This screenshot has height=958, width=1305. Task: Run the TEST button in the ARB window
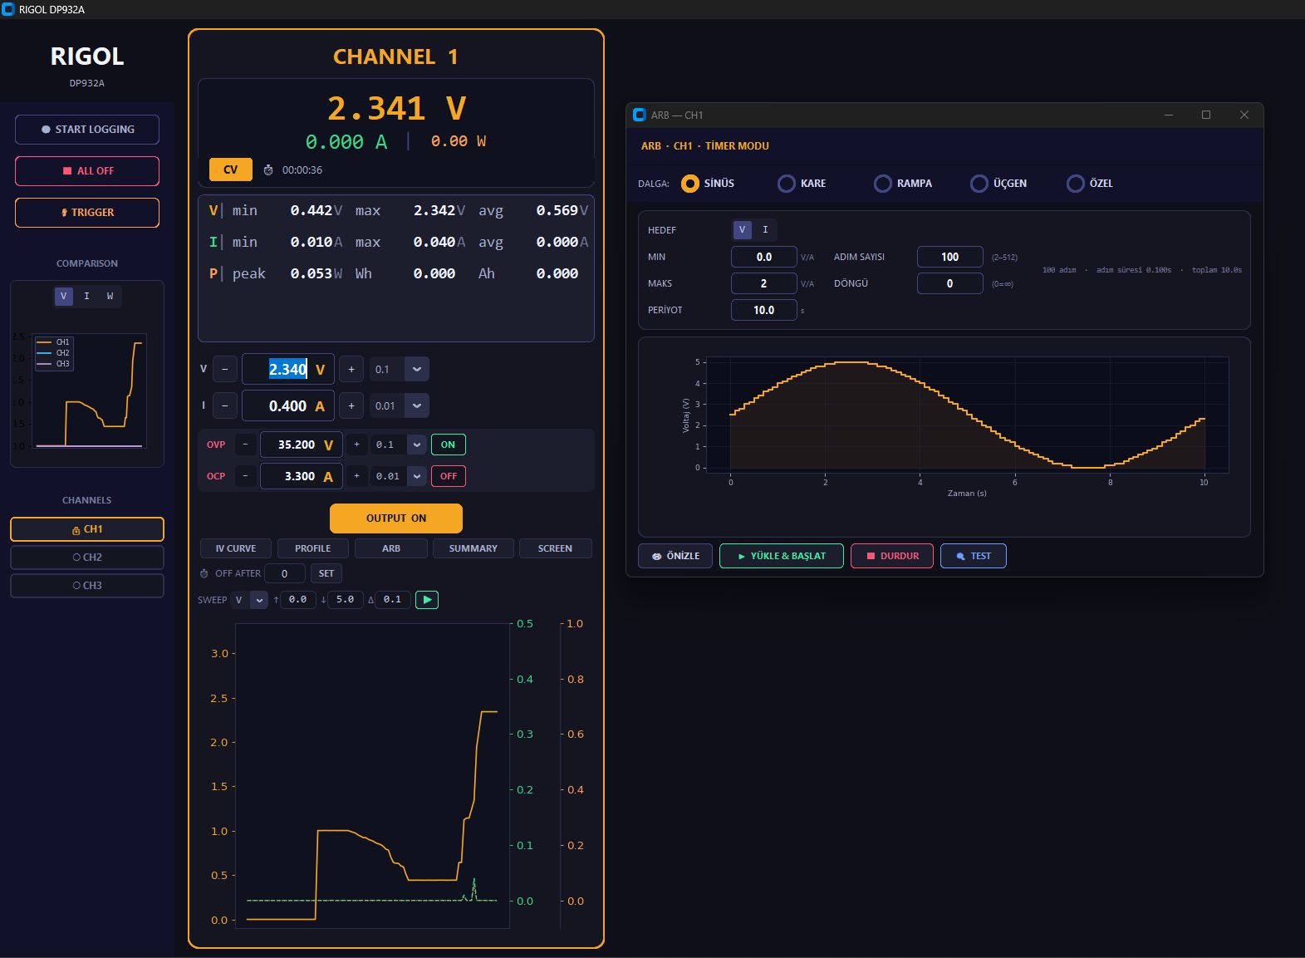(973, 556)
